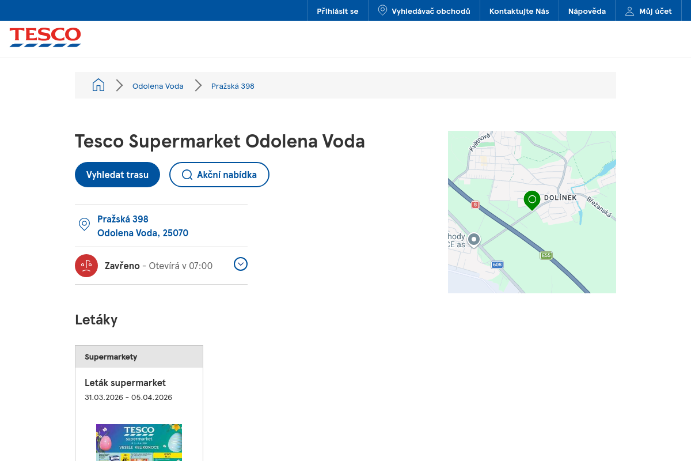Click the gray map marker pin

(x=474, y=239)
